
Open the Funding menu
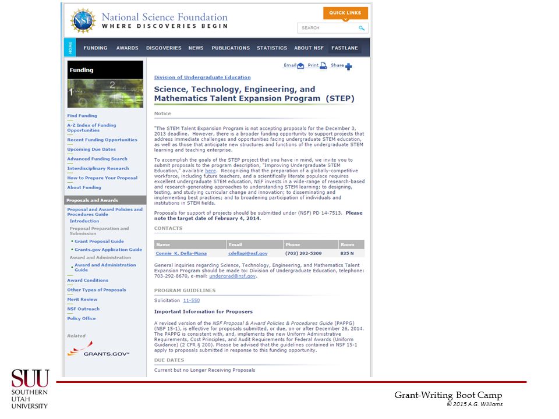[x=95, y=48]
